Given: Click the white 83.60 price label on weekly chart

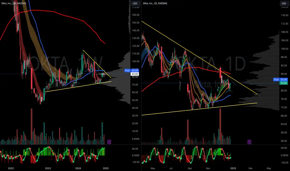Looking at the screenshot, I should (x=135, y=74).
